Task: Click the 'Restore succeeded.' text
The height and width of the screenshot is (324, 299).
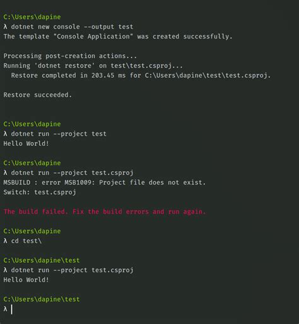Action: (x=38, y=95)
